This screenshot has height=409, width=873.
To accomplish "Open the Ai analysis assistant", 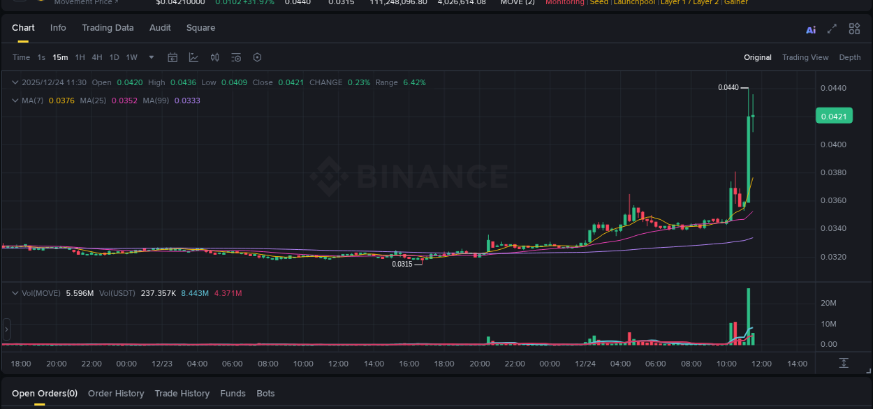I will click(811, 29).
